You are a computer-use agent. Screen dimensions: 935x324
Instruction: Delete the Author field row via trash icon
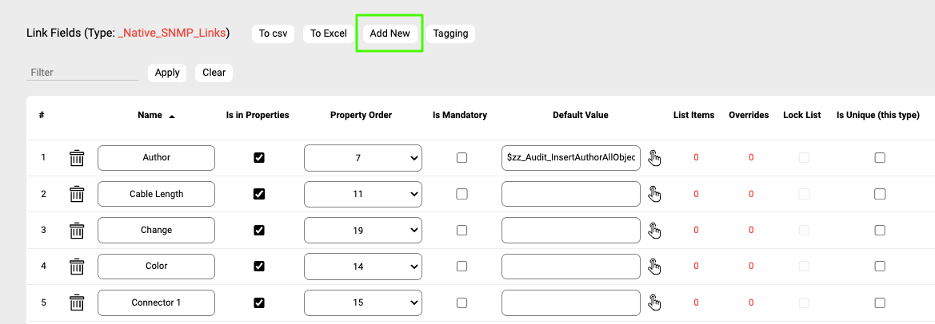tap(77, 158)
